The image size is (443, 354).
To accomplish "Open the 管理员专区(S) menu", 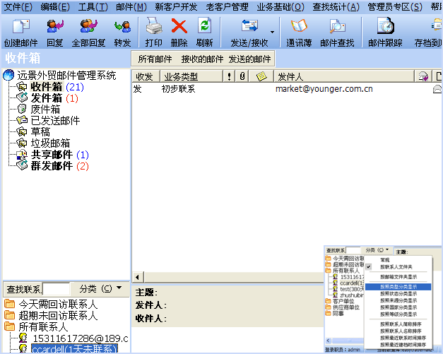I will point(395,7).
